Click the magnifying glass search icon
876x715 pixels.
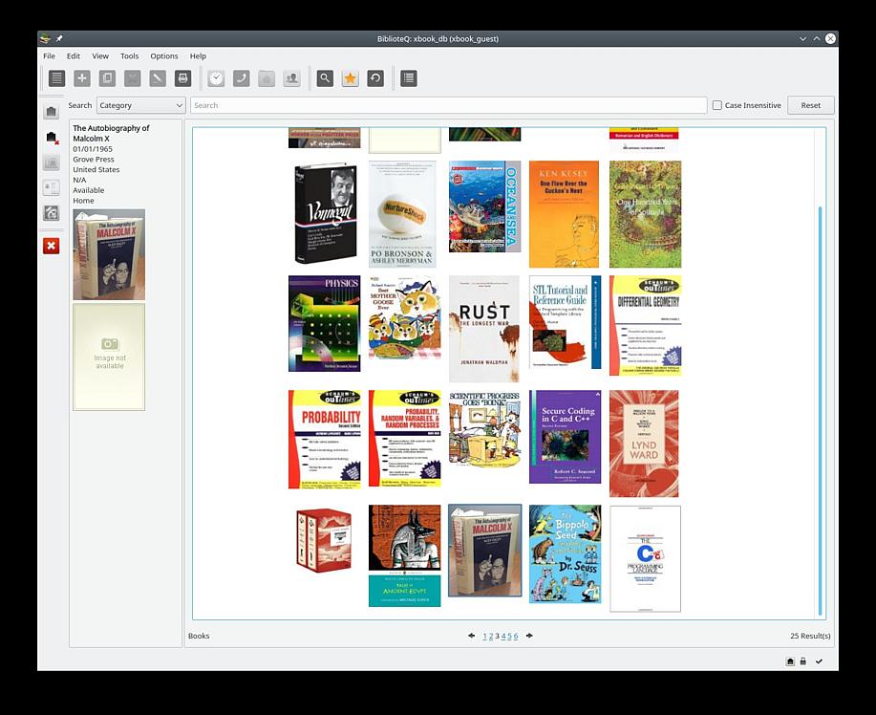click(325, 78)
